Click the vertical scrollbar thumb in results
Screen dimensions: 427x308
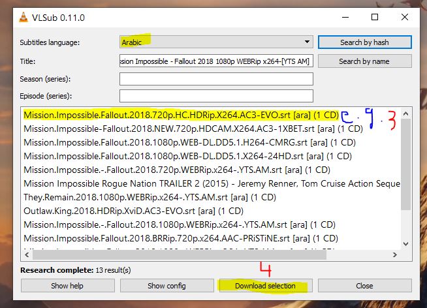405,164
